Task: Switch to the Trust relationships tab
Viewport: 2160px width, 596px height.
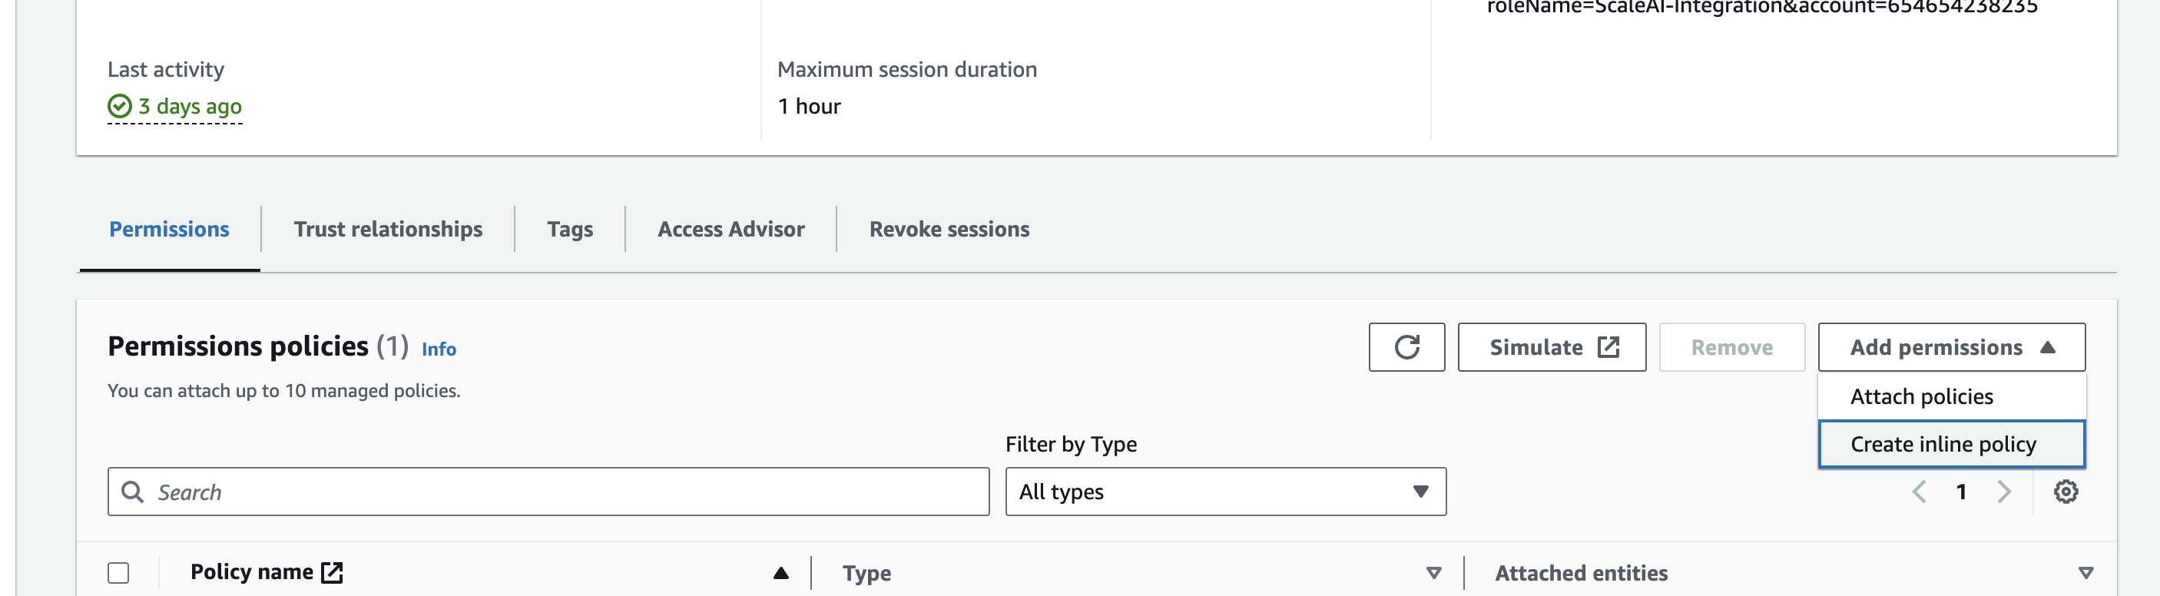Action: coord(387,230)
